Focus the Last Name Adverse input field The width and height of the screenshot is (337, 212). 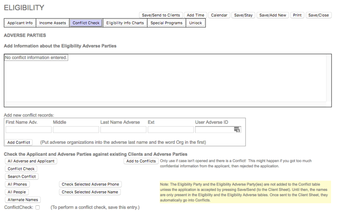click(123, 130)
